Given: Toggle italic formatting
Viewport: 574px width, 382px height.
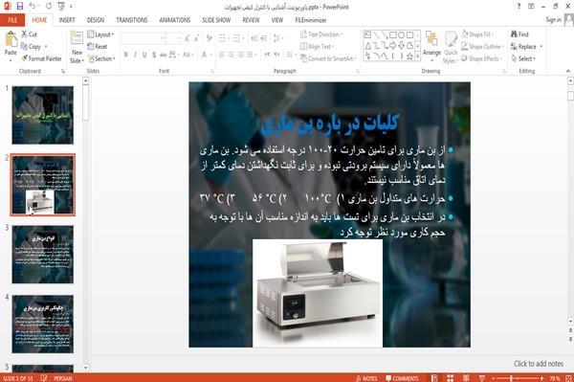Looking at the screenshot, I should 135,55.
